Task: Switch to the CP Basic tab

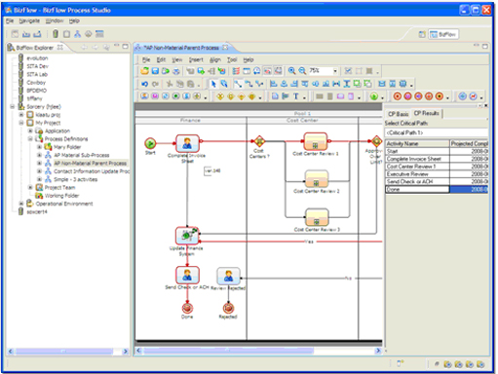Action: coord(398,114)
